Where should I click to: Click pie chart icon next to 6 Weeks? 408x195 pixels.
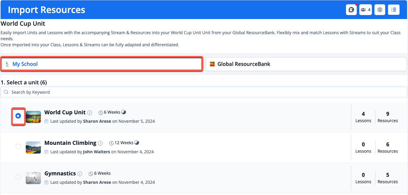click(x=124, y=112)
